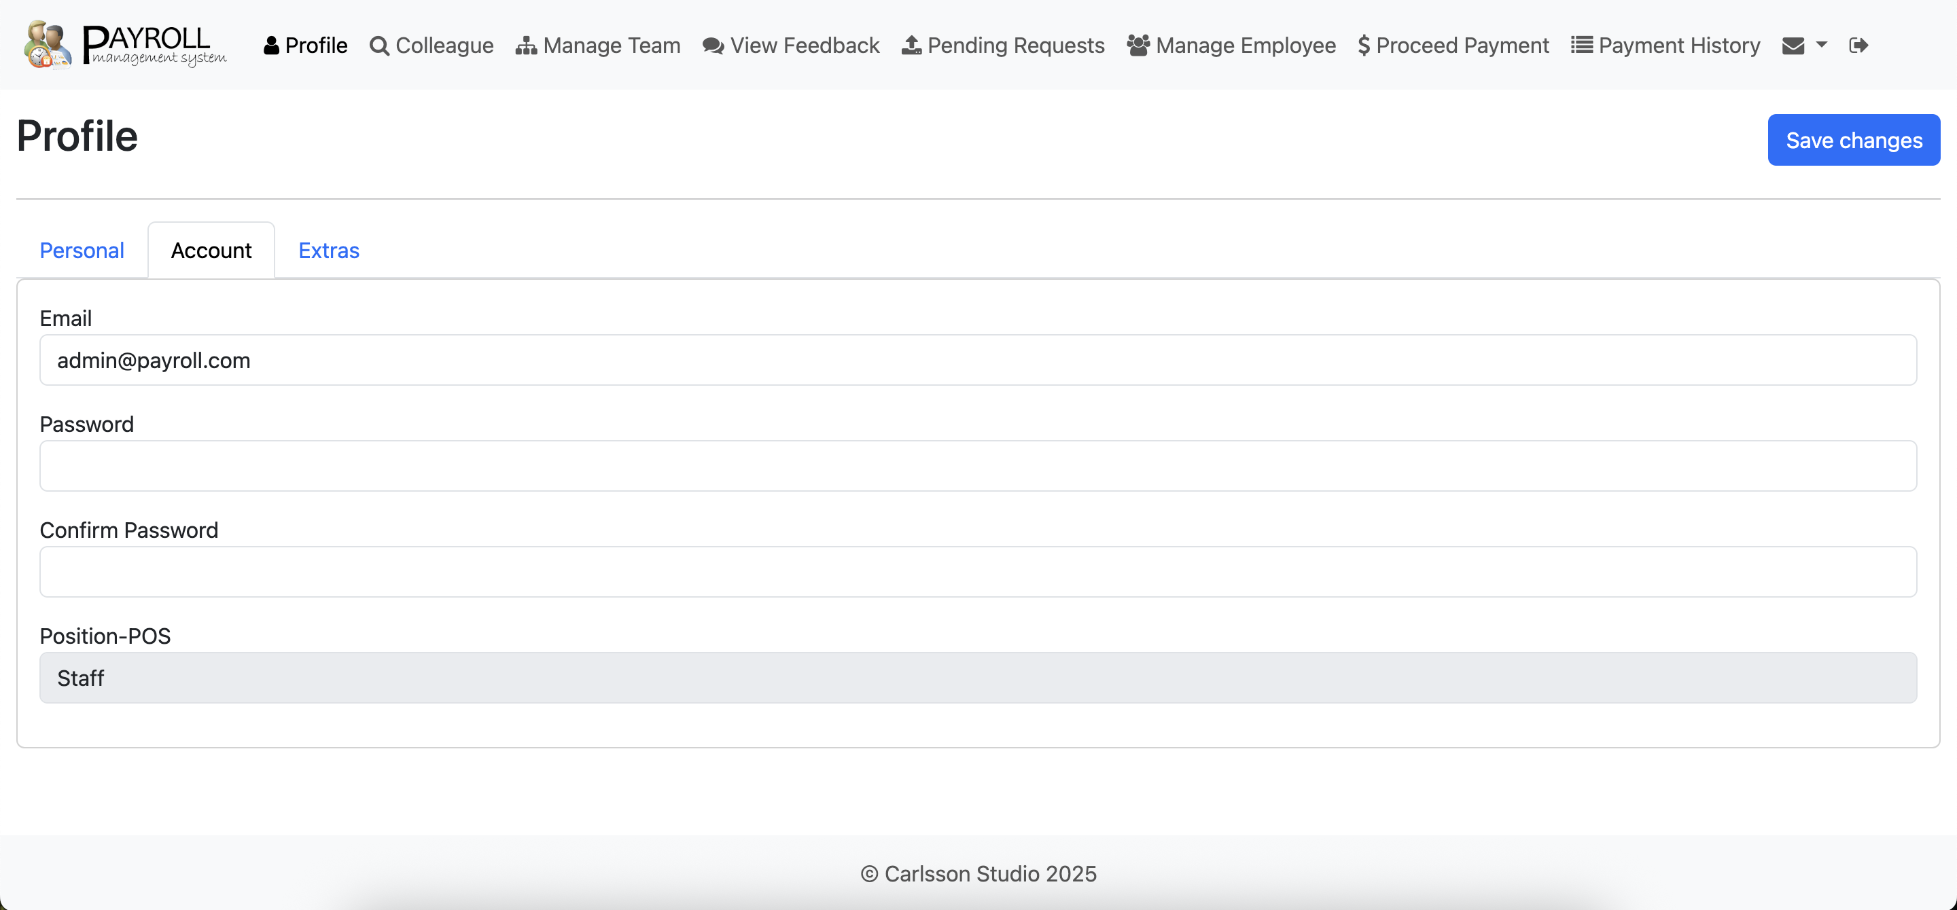
Task: Open Proceed Payment page
Action: (1453, 45)
